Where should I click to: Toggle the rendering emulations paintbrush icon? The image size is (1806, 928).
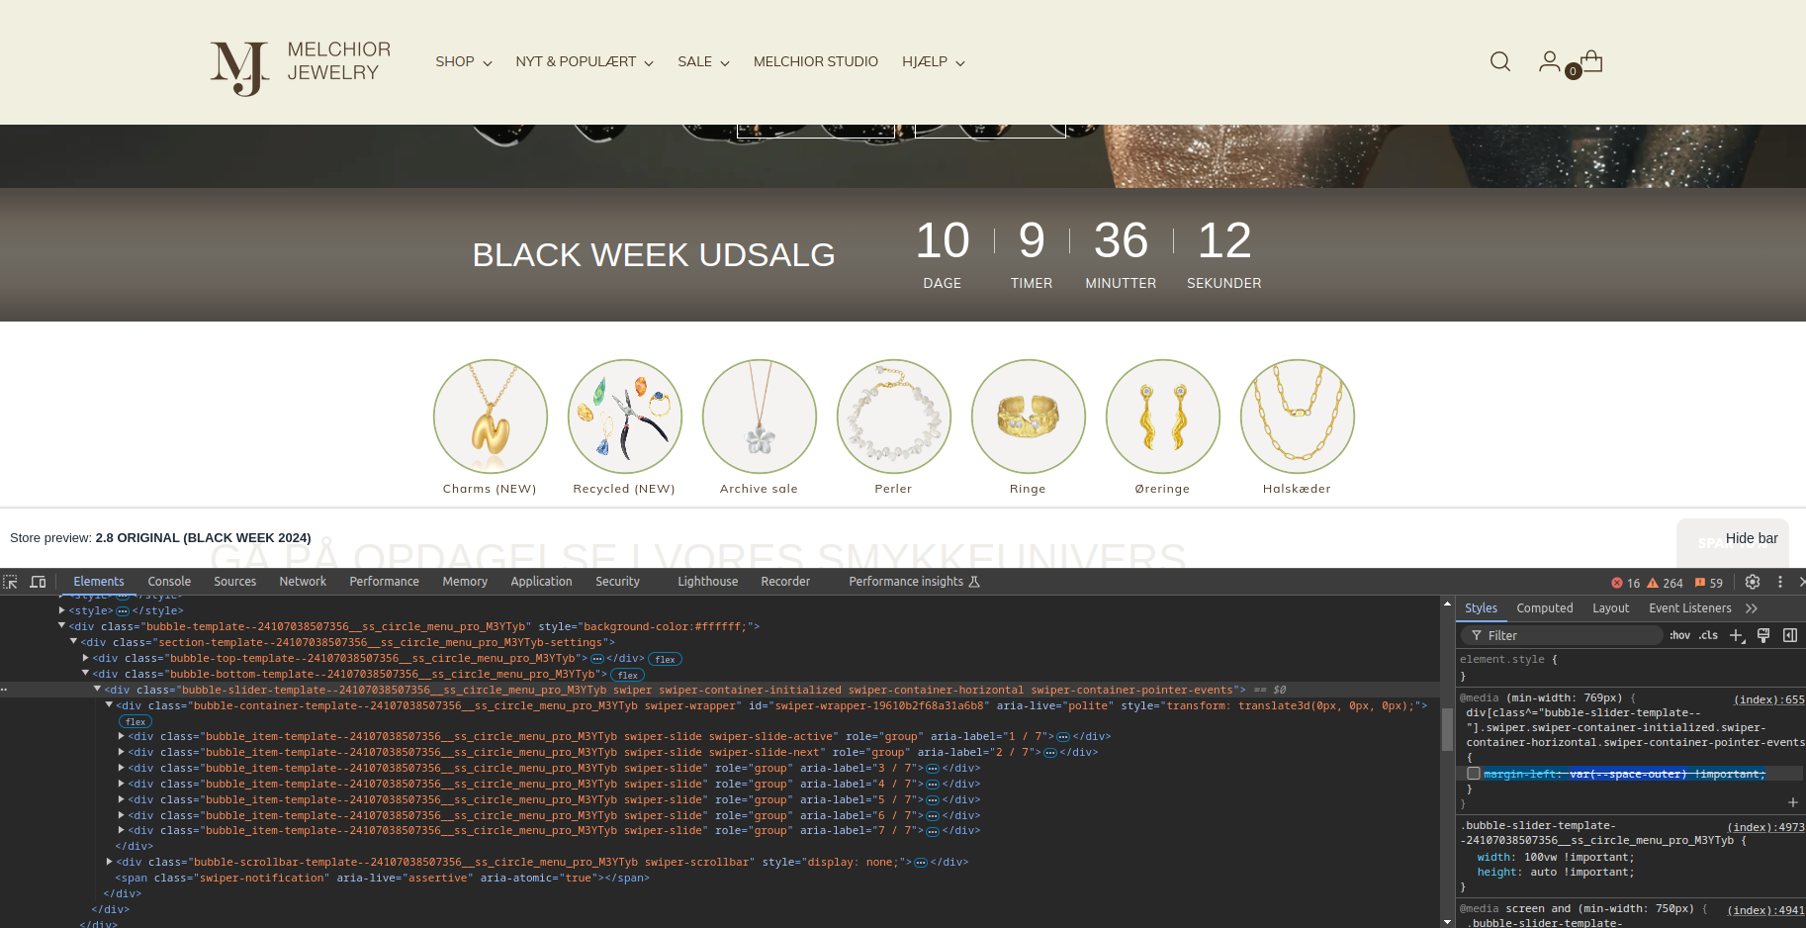click(x=1763, y=635)
